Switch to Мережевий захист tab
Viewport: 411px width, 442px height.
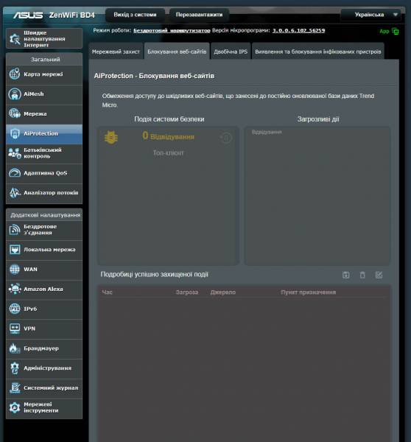(x=116, y=52)
